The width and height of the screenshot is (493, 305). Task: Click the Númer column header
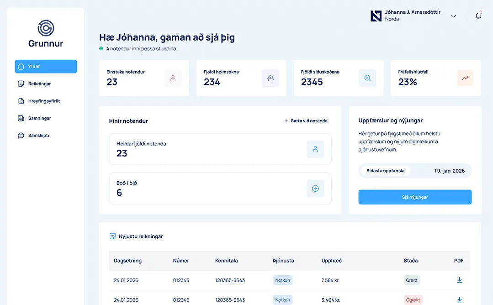[181, 260]
